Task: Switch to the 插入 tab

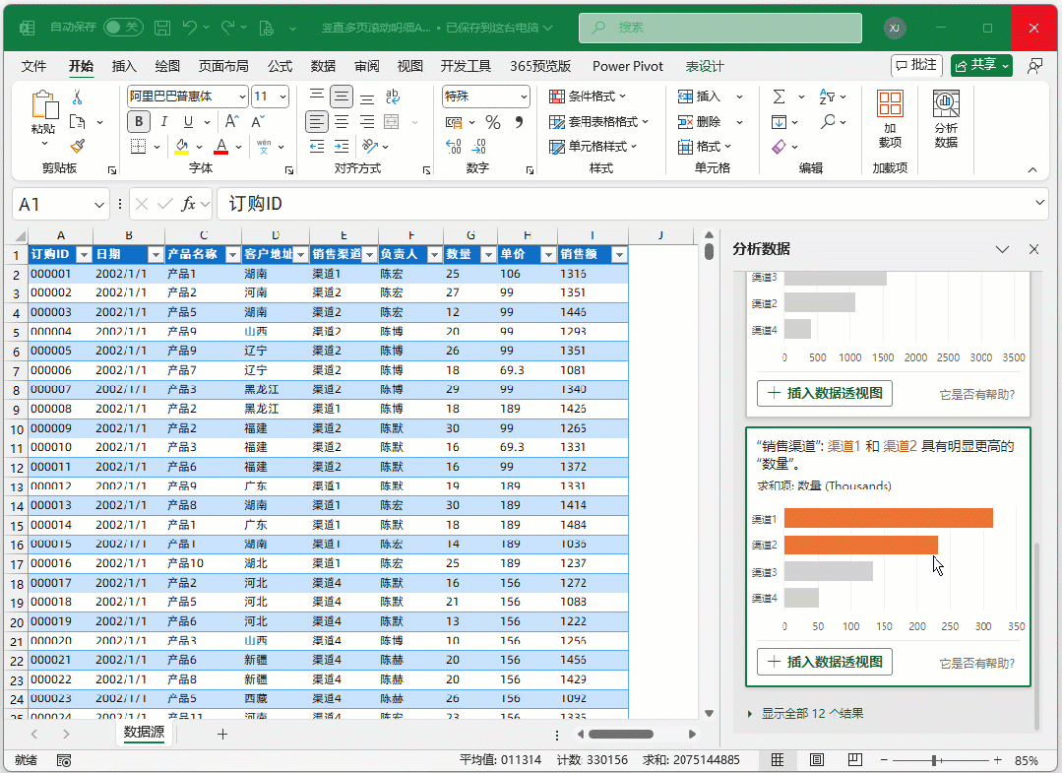Action: pos(124,66)
